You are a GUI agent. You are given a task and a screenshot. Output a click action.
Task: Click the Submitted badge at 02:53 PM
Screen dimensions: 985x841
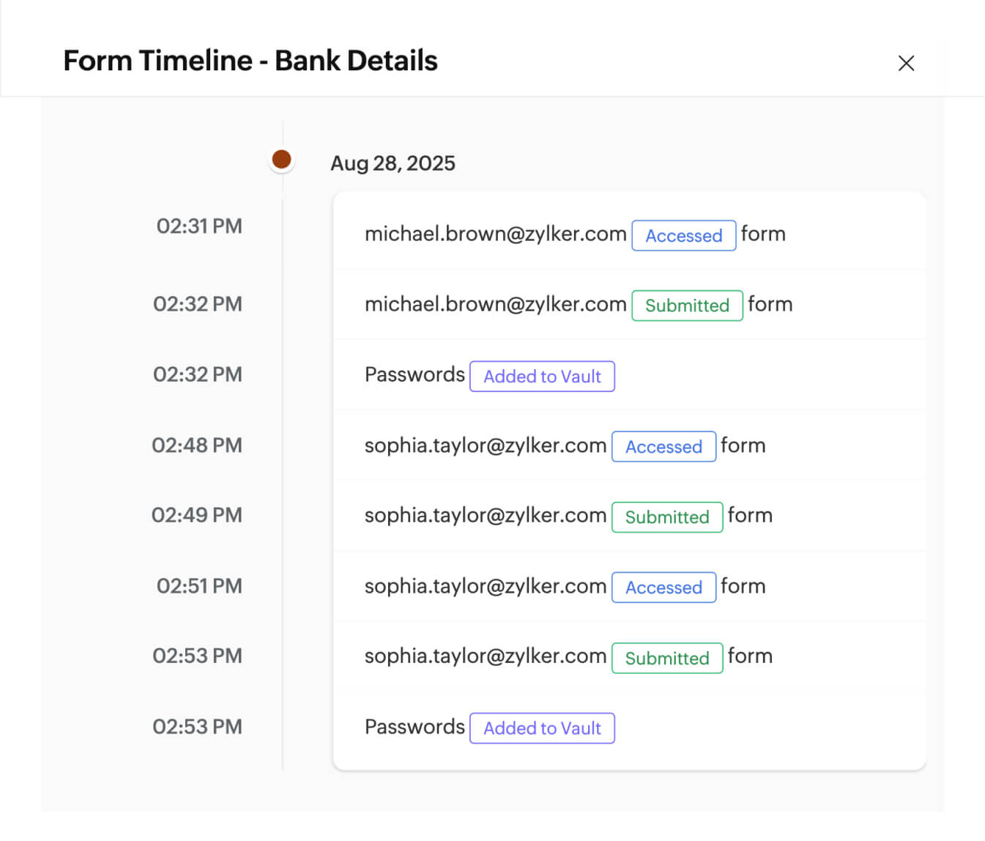pos(666,658)
